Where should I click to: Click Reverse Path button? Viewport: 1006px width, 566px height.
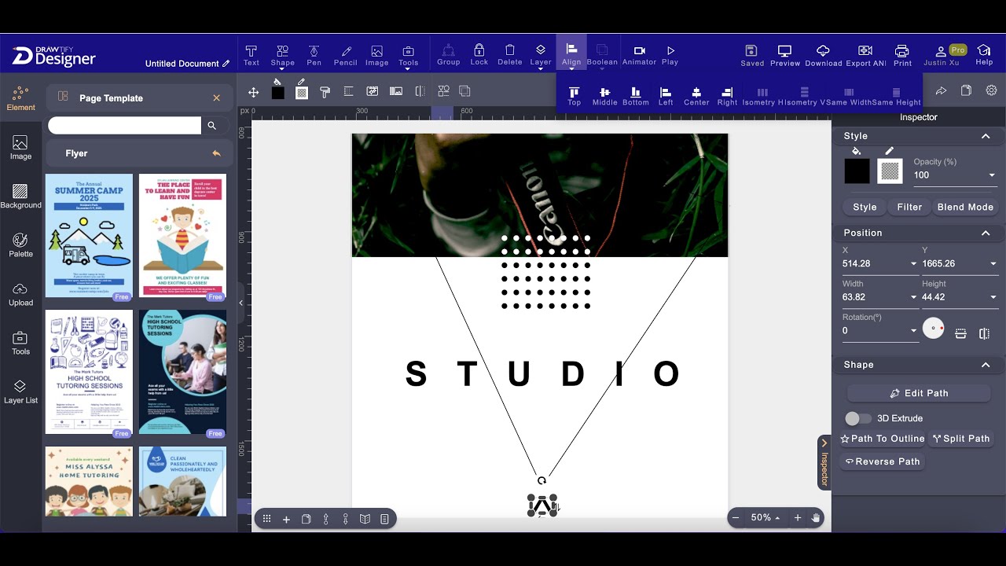[882, 461]
